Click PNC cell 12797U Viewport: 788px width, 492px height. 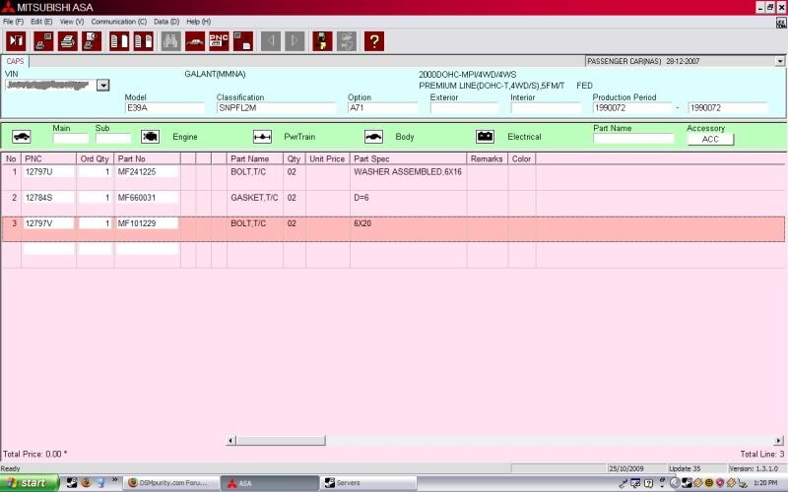point(48,171)
